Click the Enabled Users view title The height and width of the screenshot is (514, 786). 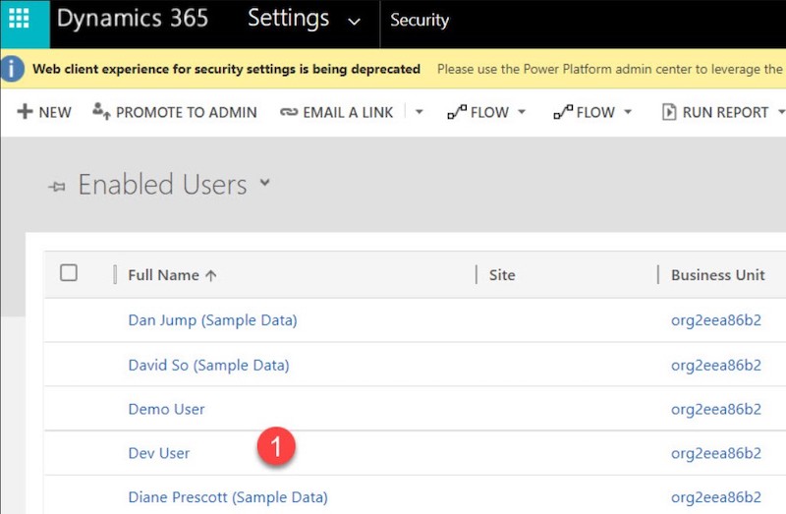[x=162, y=184]
